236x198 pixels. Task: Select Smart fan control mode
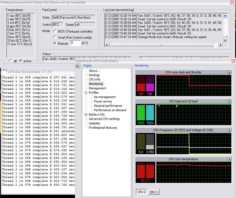[x=55, y=37]
